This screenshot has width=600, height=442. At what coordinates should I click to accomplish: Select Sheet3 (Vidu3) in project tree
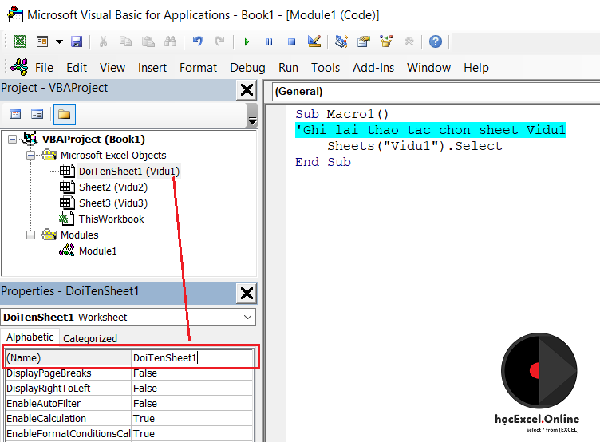coord(112,203)
